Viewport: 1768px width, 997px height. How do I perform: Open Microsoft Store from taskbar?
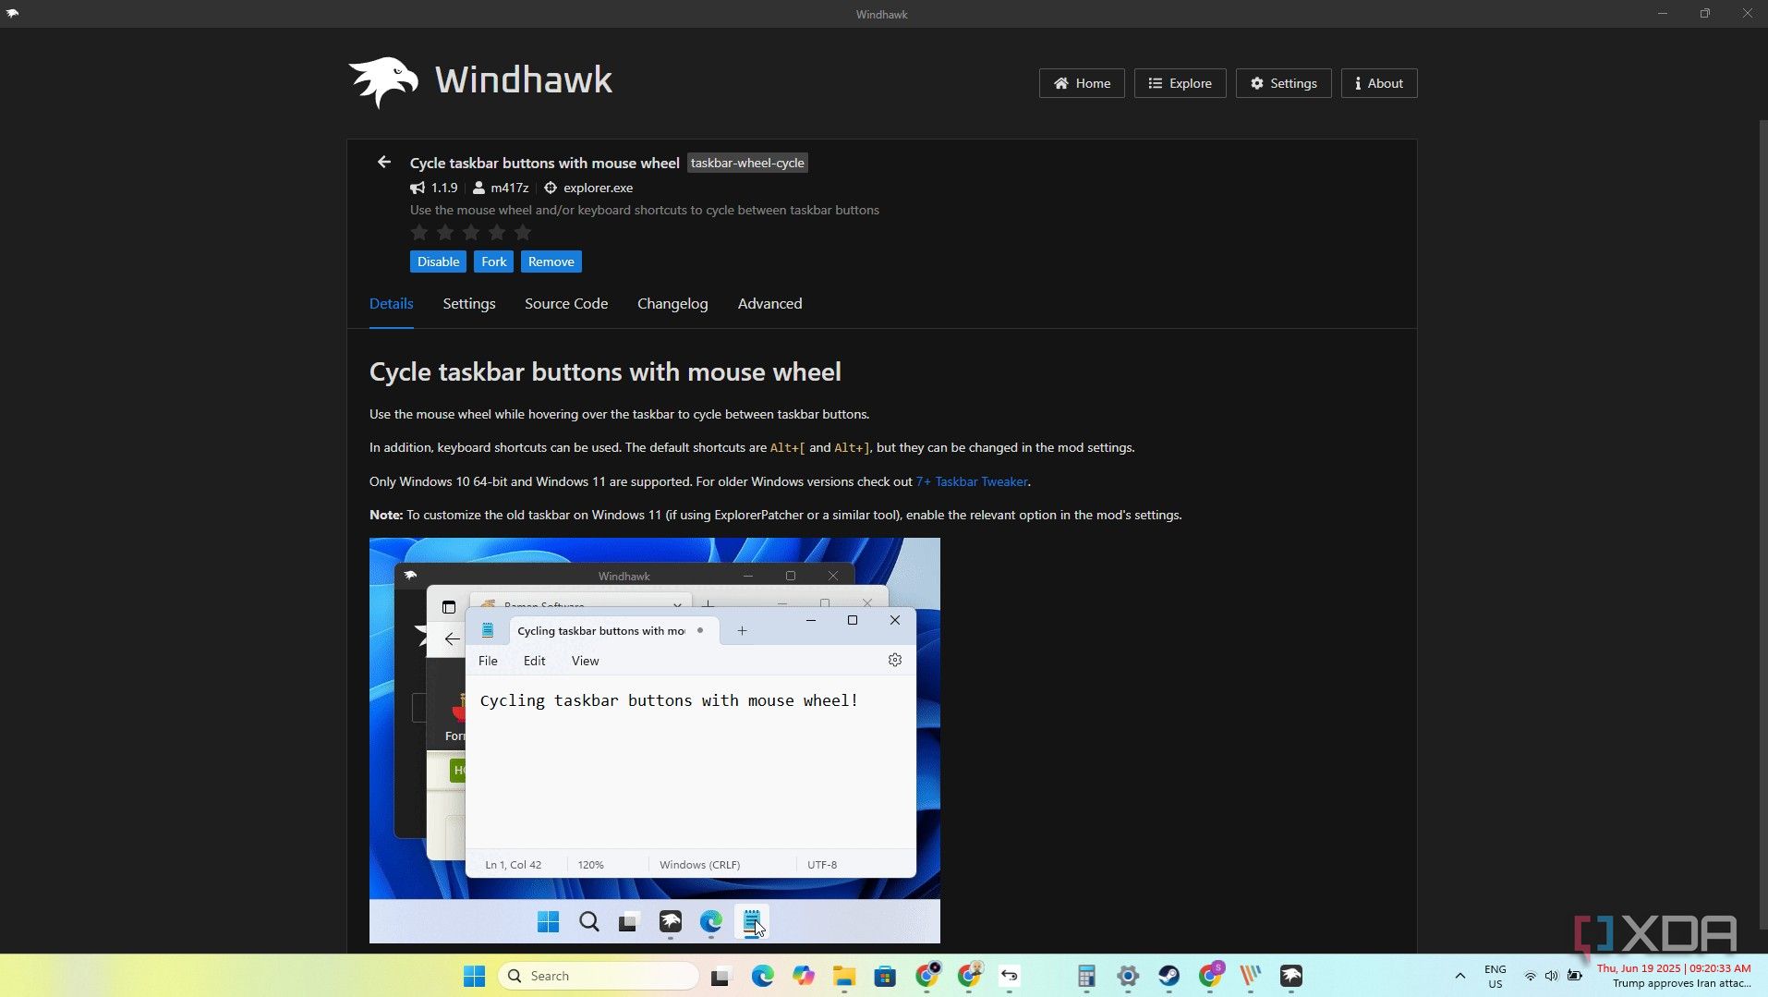885,976
